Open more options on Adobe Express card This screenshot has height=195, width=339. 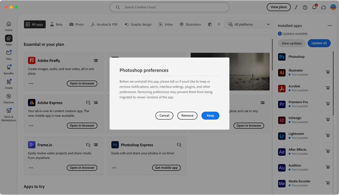[31, 125]
